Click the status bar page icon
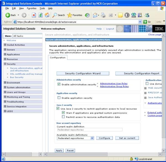166x162 pixels. [x=4, y=159]
